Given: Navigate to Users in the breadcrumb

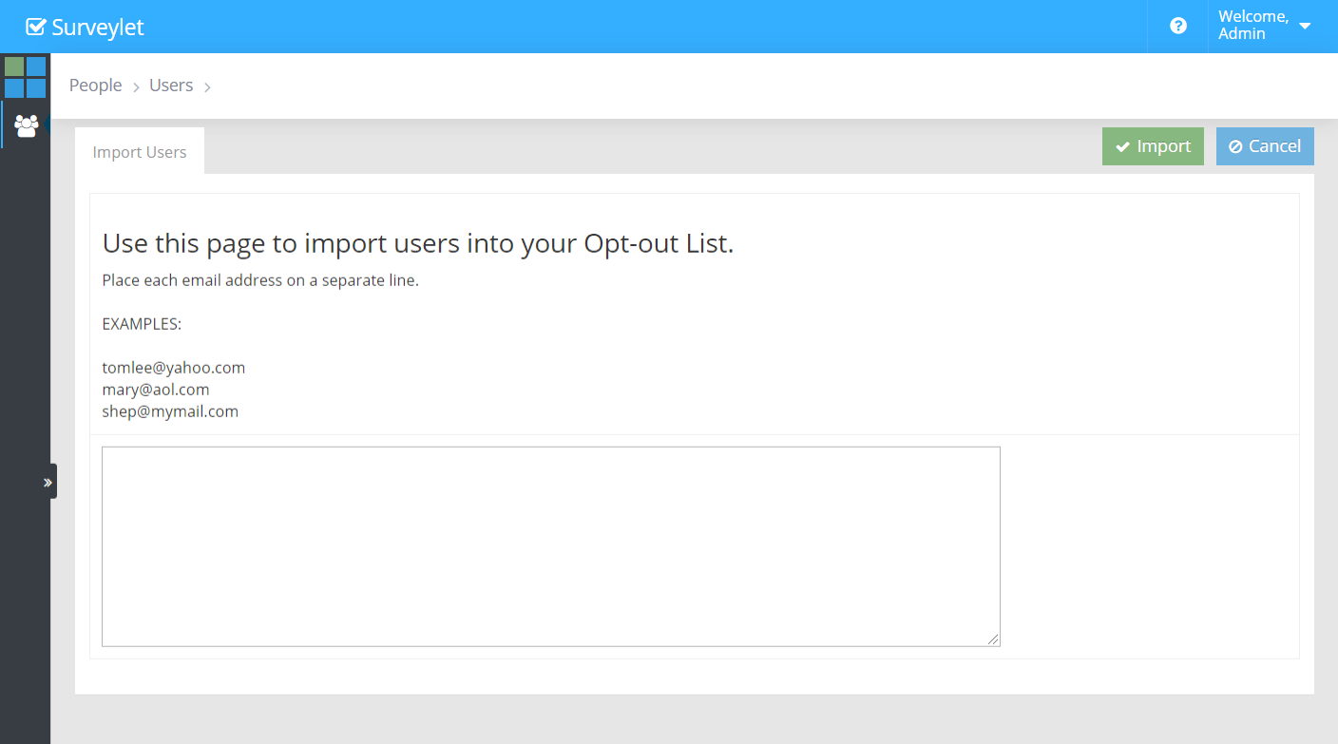Looking at the screenshot, I should point(171,86).
